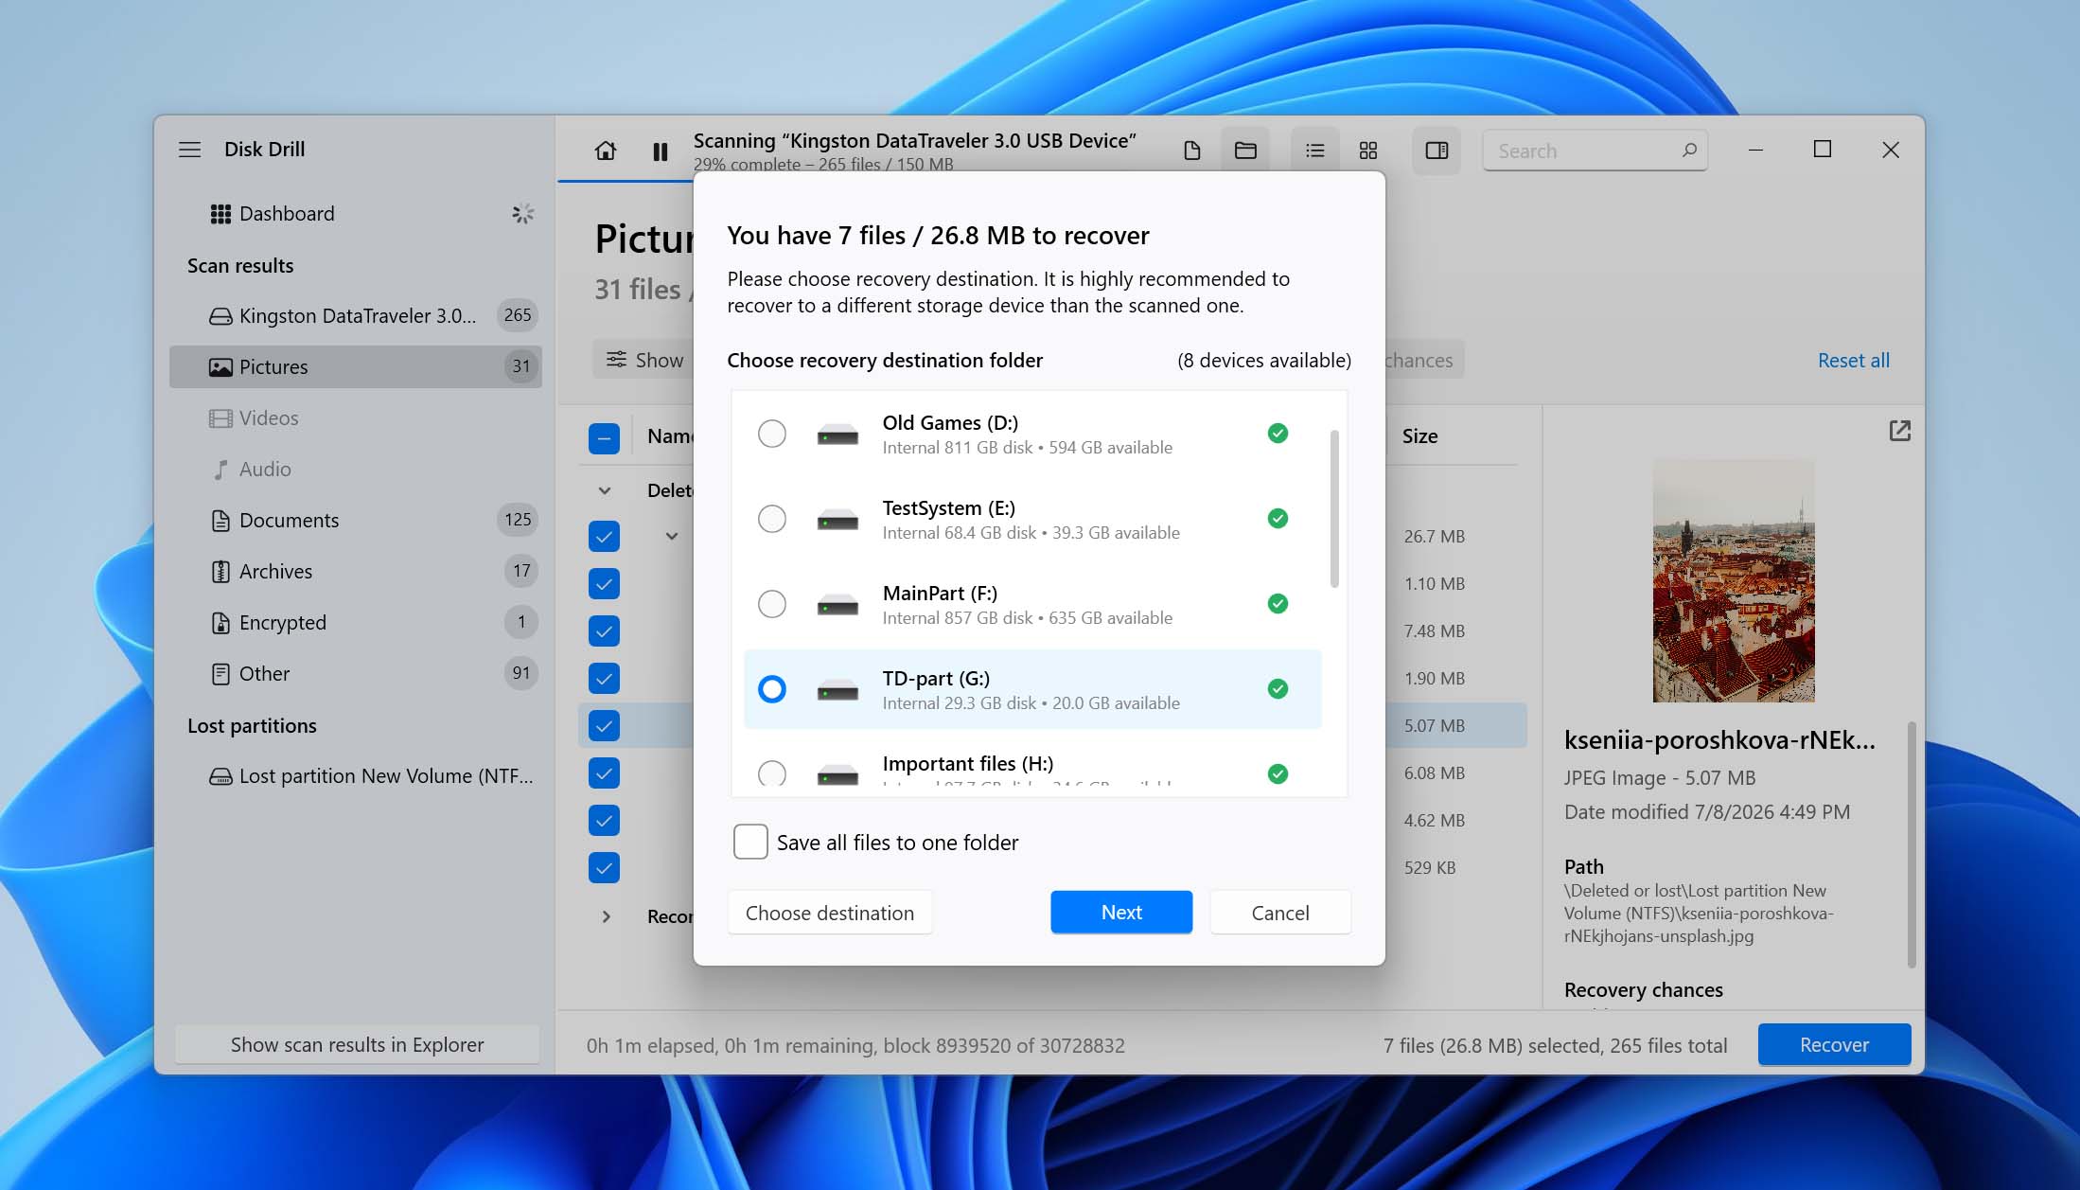
Task: Open preview in external window icon
Action: click(1899, 431)
